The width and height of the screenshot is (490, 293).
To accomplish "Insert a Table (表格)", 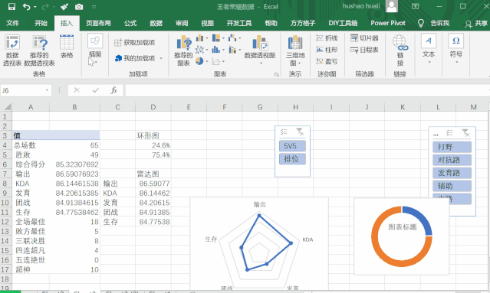I will click(x=67, y=47).
